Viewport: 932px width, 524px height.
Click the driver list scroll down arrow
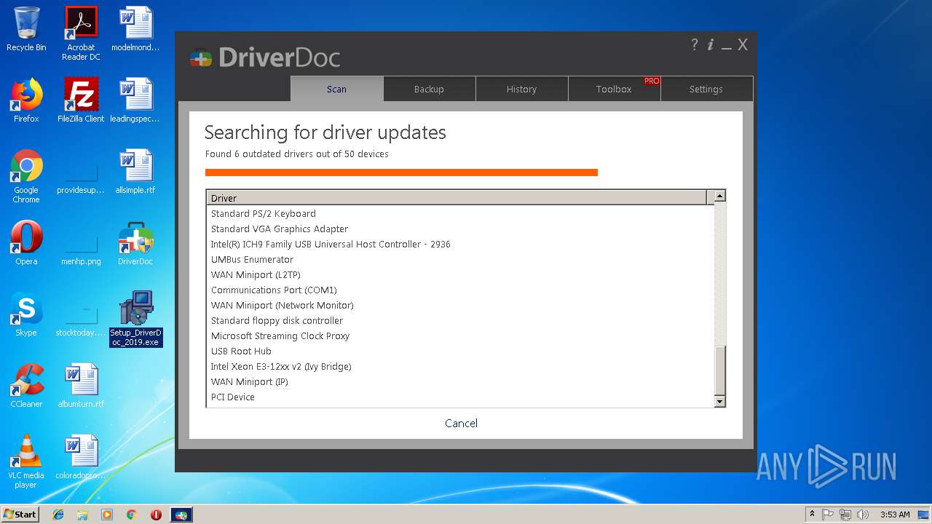(x=719, y=401)
